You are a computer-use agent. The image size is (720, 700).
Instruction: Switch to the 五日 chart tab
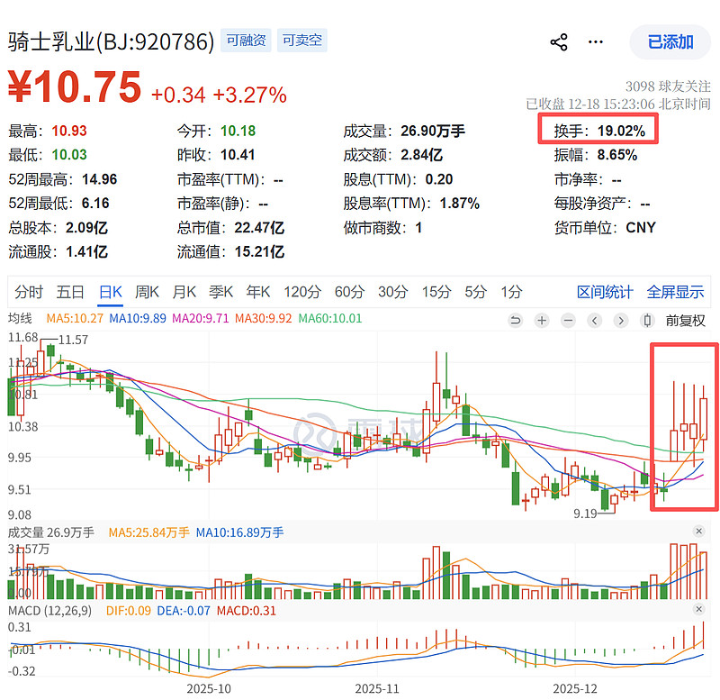coord(70,292)
